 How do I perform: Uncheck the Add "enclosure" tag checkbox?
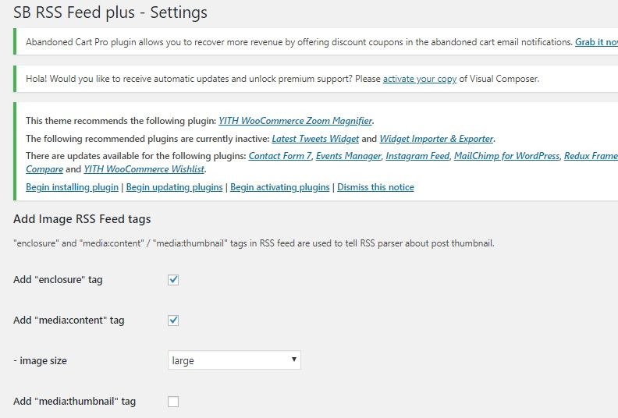point(173,280)
